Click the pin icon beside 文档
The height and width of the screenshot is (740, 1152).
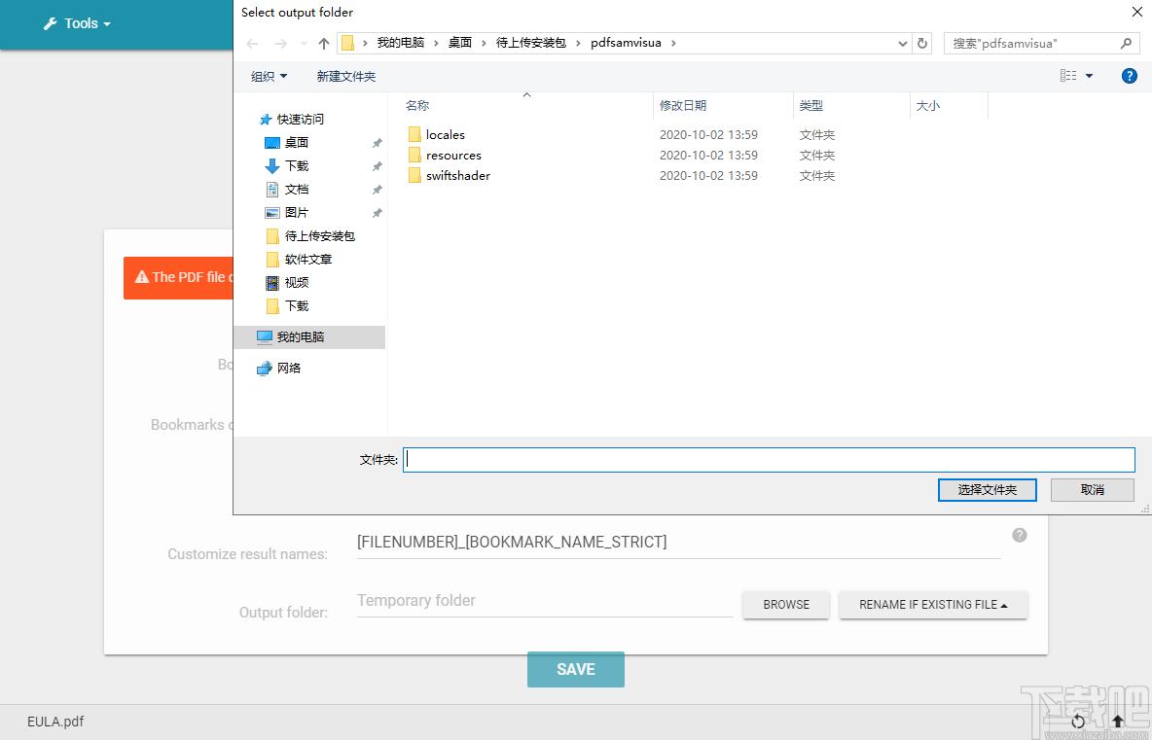(x=377, y=190)
